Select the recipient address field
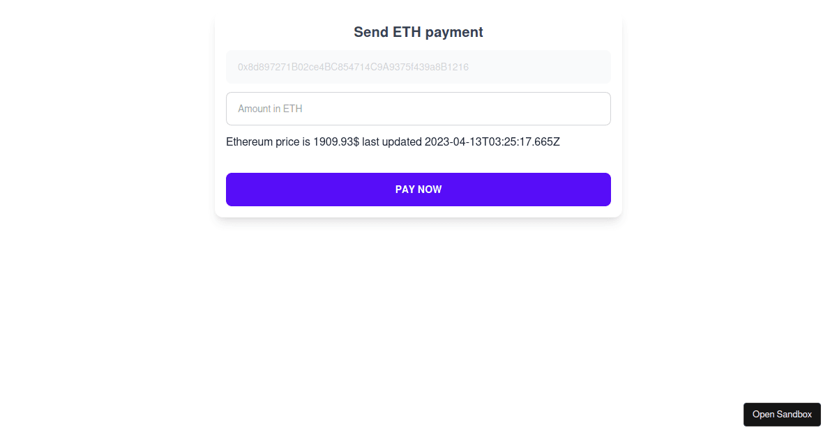 [x=418, y=67]
